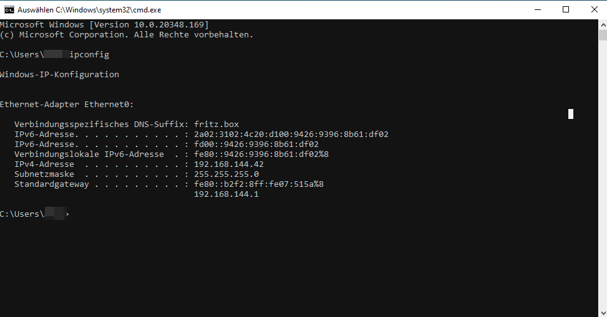Click the link-local fe80 IPv6 address
The image size is (607, 317).
[x=261, y=154]
